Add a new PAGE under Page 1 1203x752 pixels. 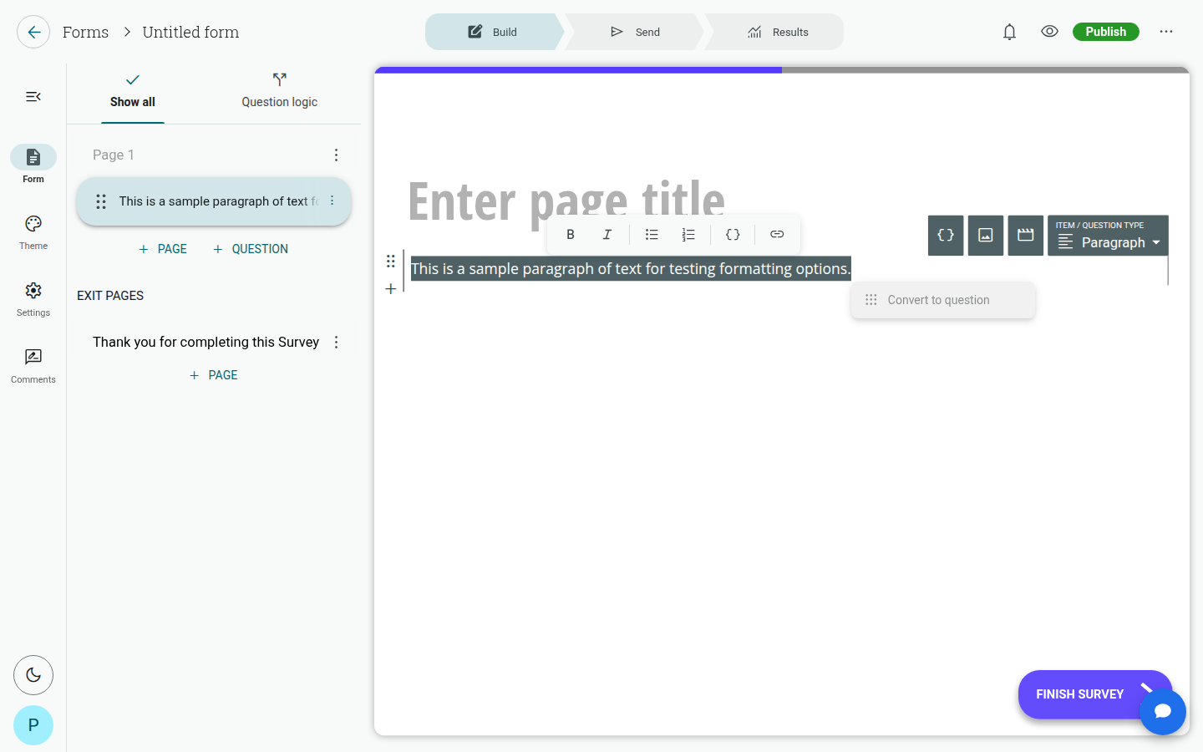tap(163, 249)
